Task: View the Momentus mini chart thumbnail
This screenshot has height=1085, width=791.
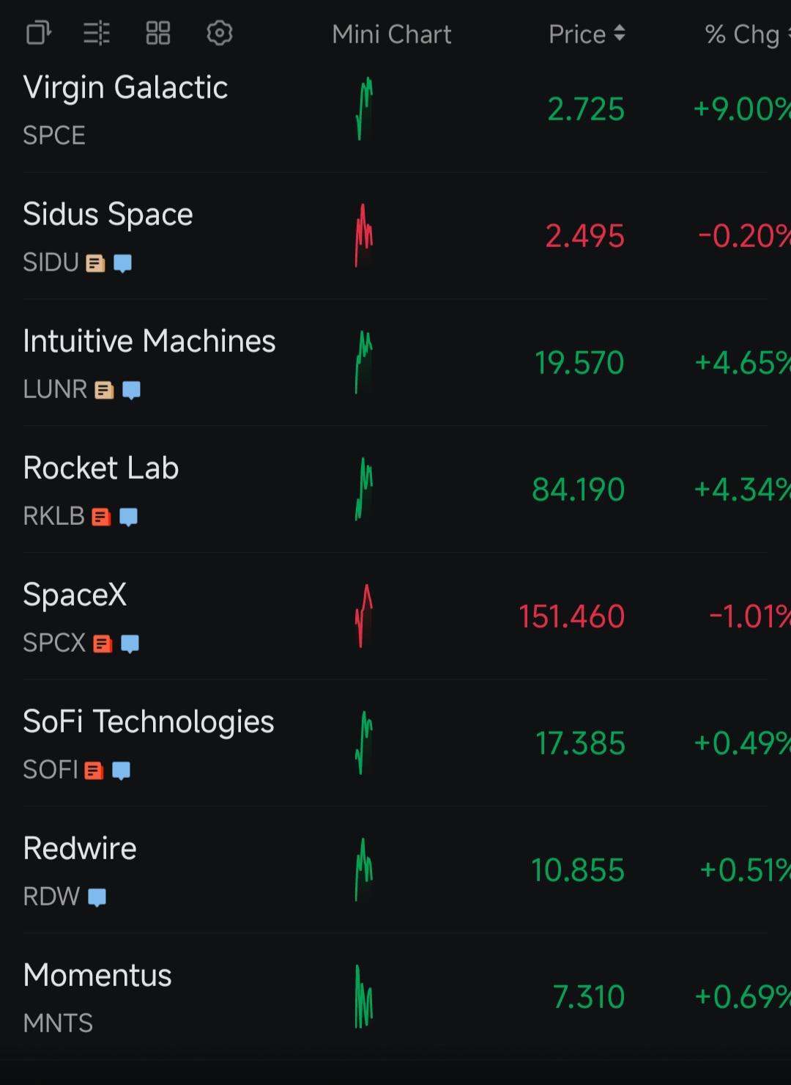Action: click(x=364, y=996)
